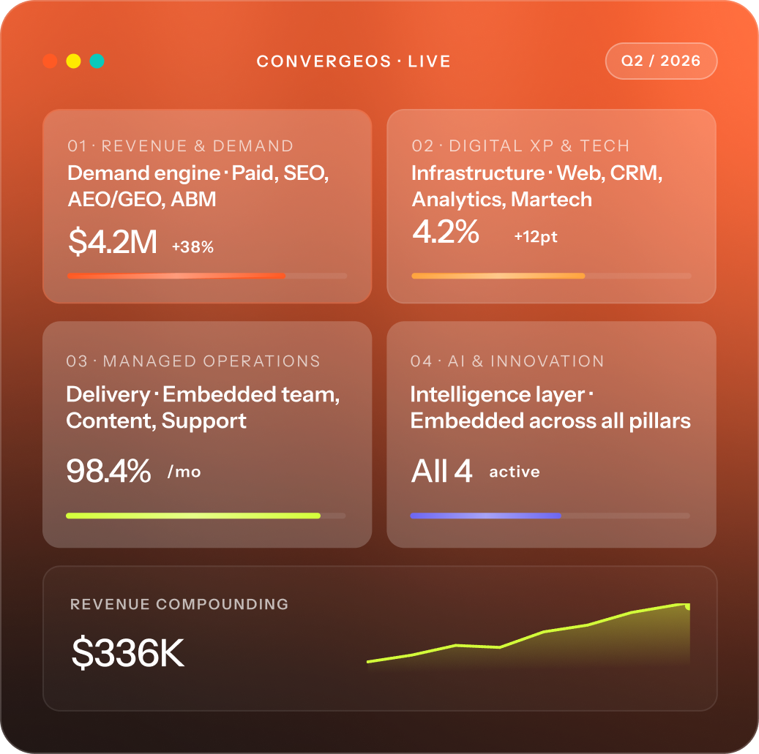Click the teal window dot
This screenshot has height=754, width=759.
pos(97,61)
